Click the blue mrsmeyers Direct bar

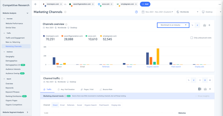pos(54,61)
